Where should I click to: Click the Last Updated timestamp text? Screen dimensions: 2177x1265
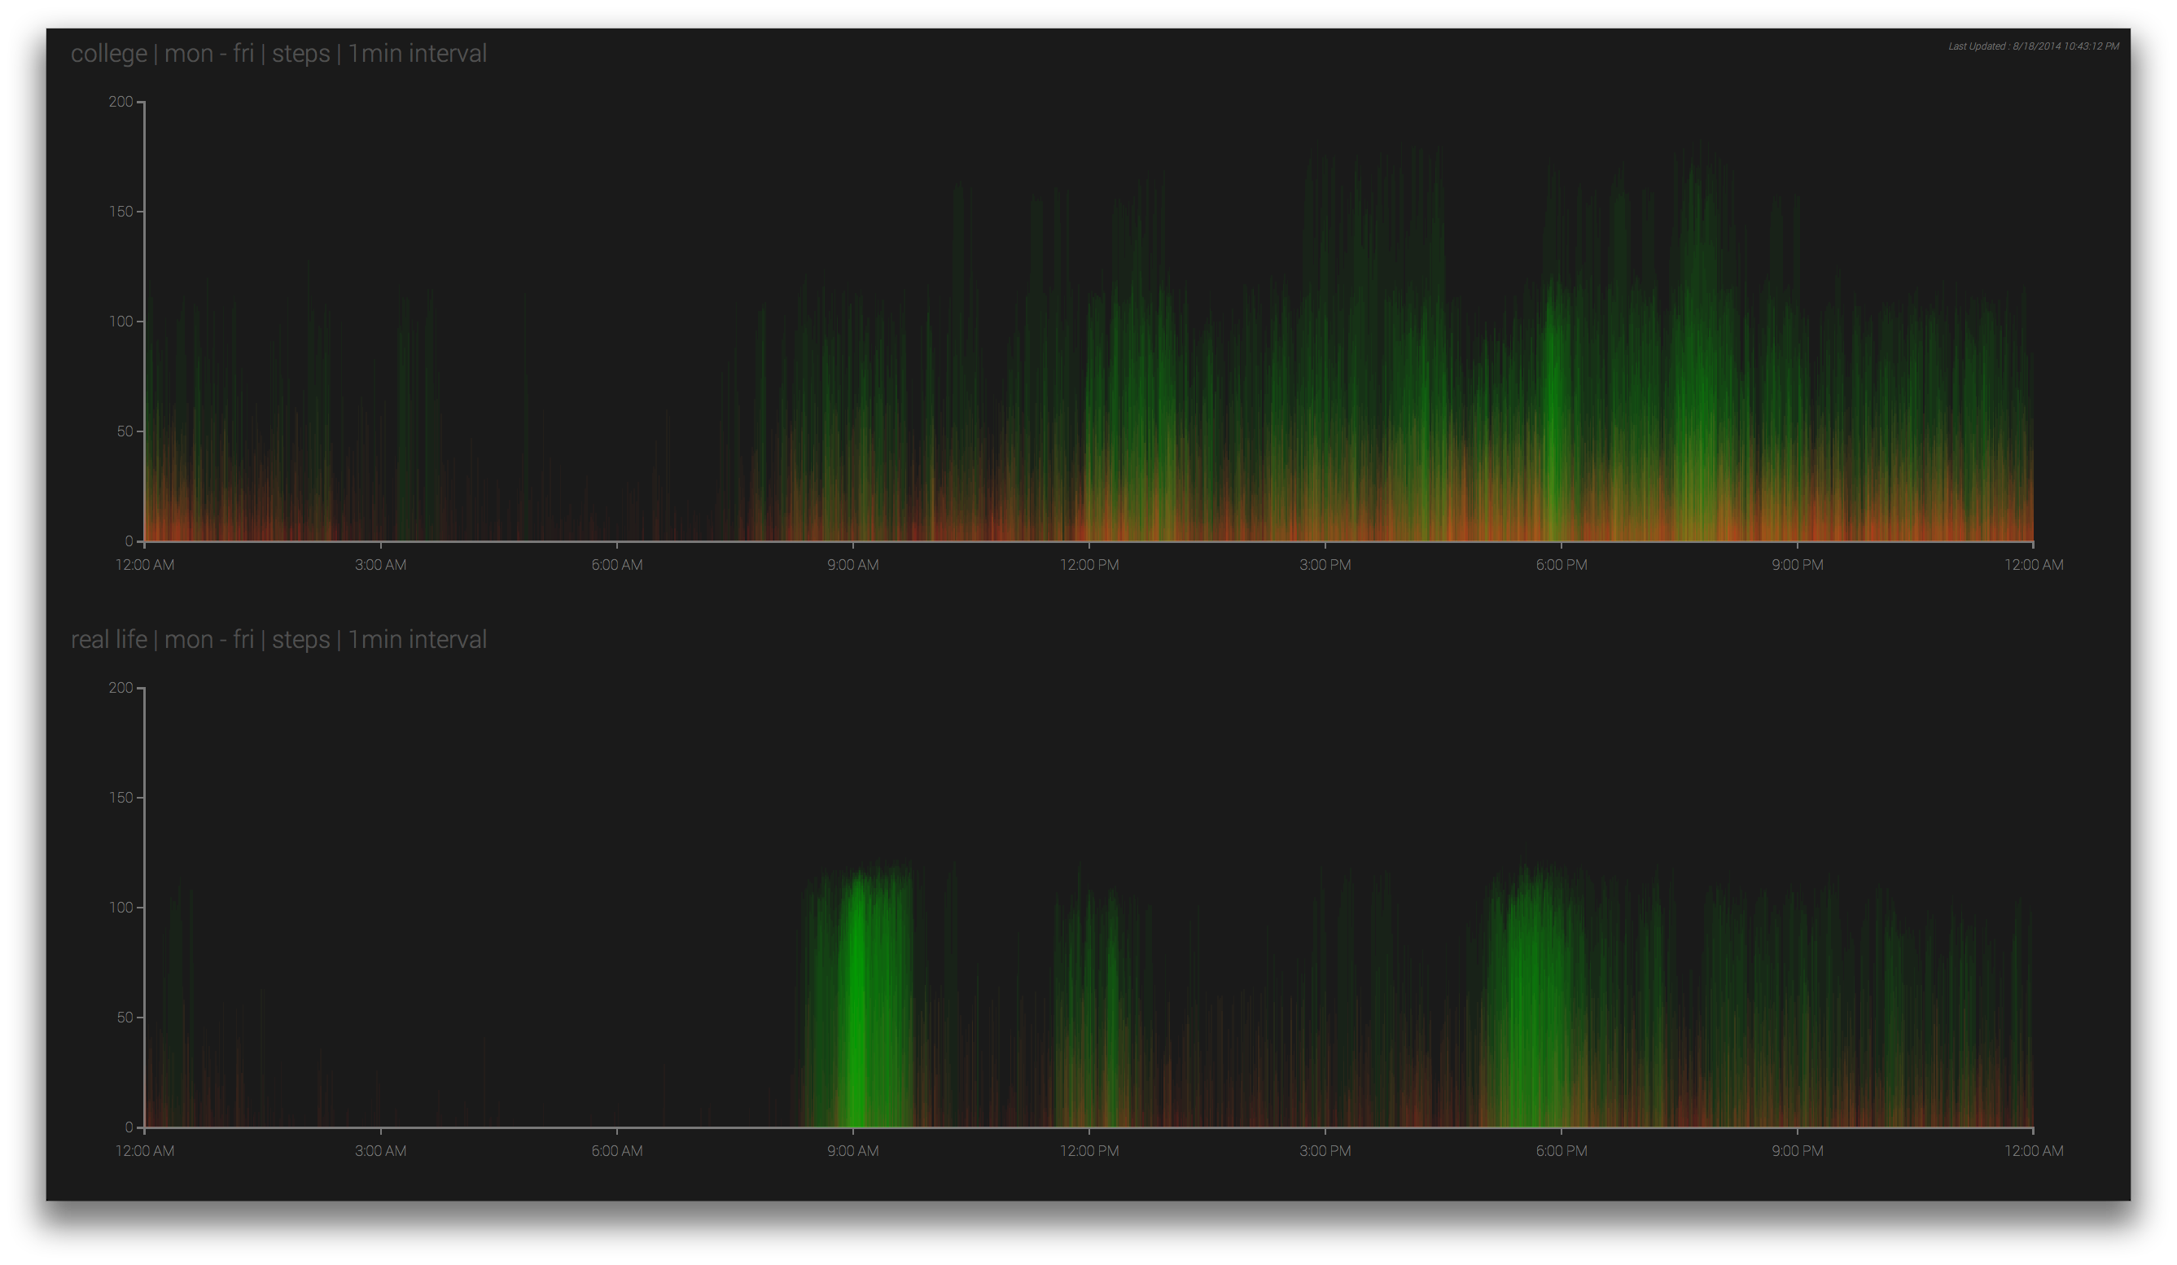tap(2033, 46)
